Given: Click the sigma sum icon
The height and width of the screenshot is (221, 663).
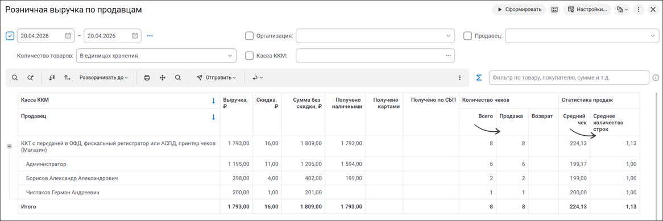Looking at the screenshot, I should tap(479, 78).
